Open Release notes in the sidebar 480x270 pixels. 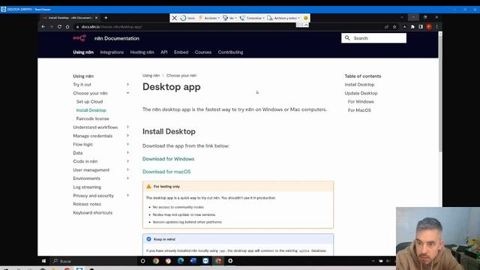87,204
